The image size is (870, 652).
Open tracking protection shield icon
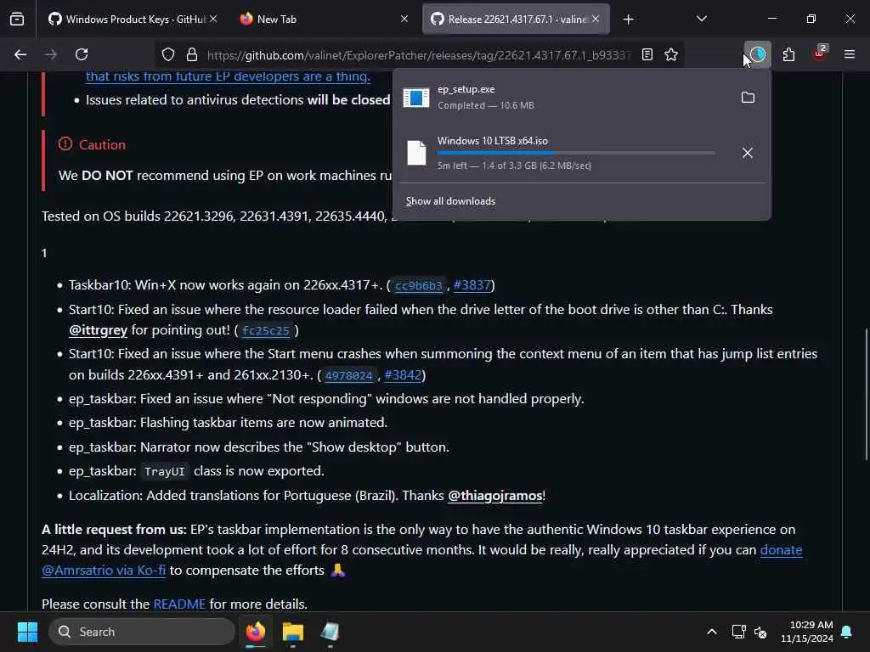coord(168,54)
